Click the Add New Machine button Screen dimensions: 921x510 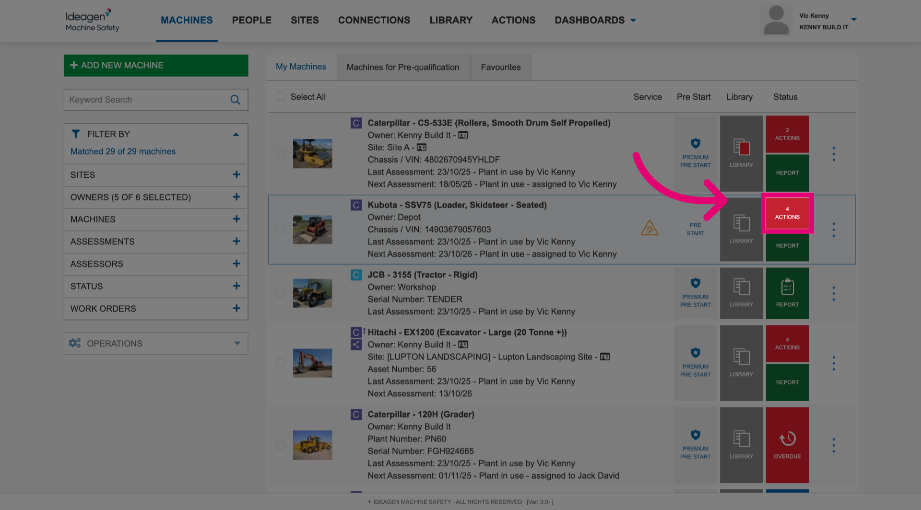[156, 65]
